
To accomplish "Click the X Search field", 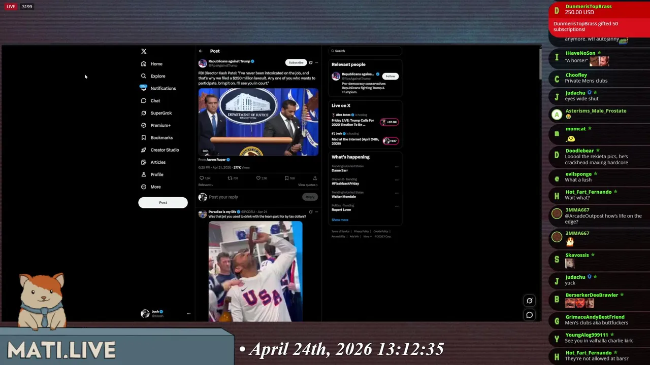I will click(x=365, y=51).
